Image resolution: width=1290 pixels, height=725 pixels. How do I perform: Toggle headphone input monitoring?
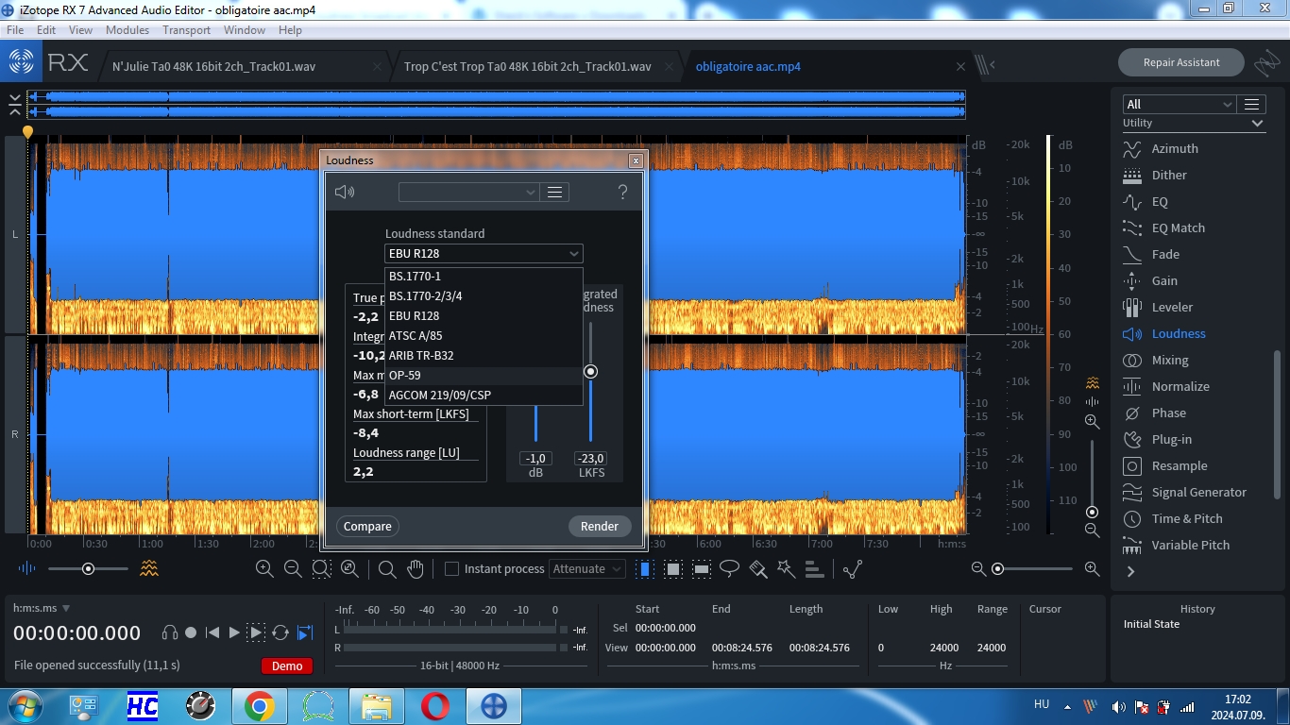[170, 632]
